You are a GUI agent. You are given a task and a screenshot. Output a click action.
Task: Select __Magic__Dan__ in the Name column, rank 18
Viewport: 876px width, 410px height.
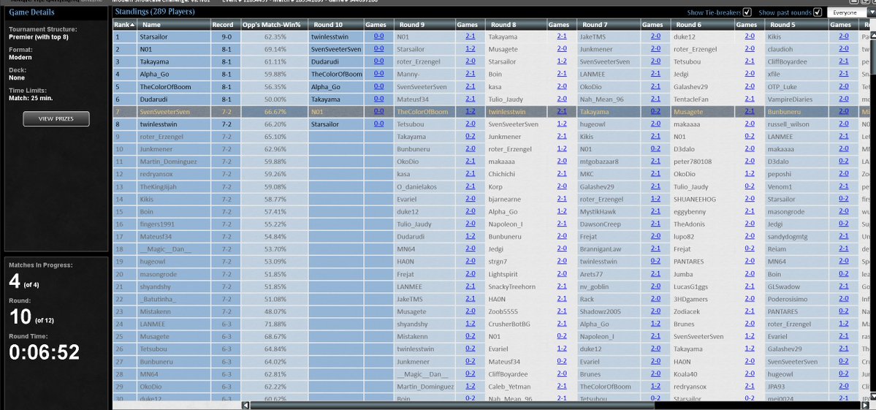tap(165, 249)
